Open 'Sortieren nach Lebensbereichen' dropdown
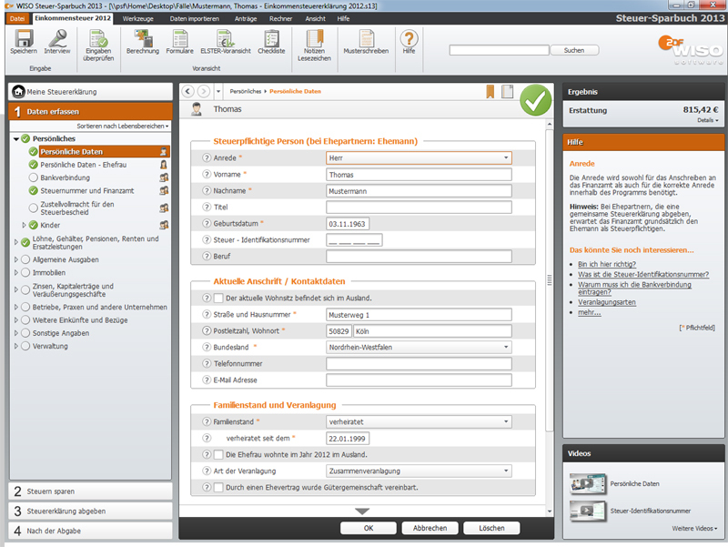 pos(123,126)
